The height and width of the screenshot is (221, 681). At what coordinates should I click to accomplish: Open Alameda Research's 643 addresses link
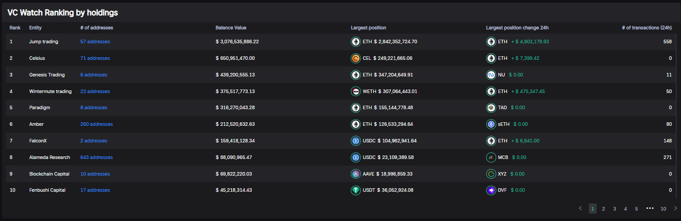[x=96, y=157]
